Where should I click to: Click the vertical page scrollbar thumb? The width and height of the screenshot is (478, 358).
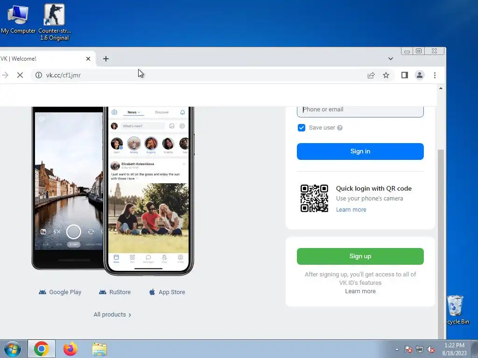[441, 243]
